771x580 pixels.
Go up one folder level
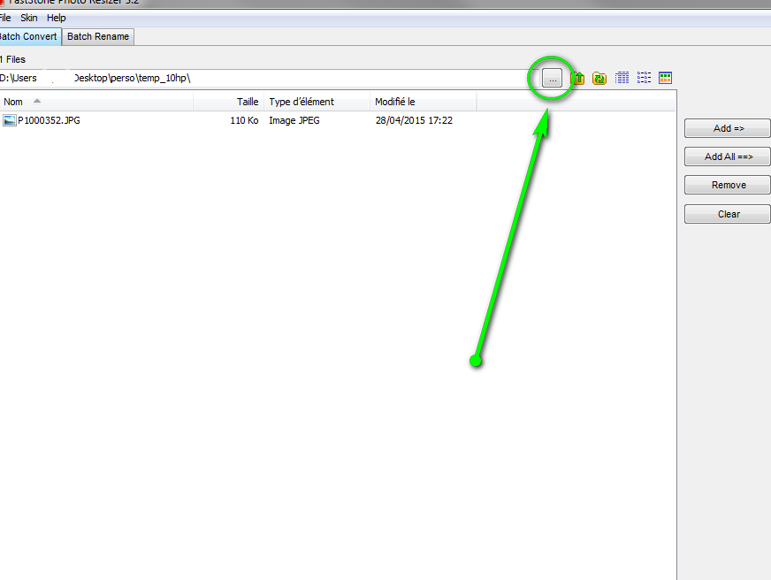coord(578,79)
